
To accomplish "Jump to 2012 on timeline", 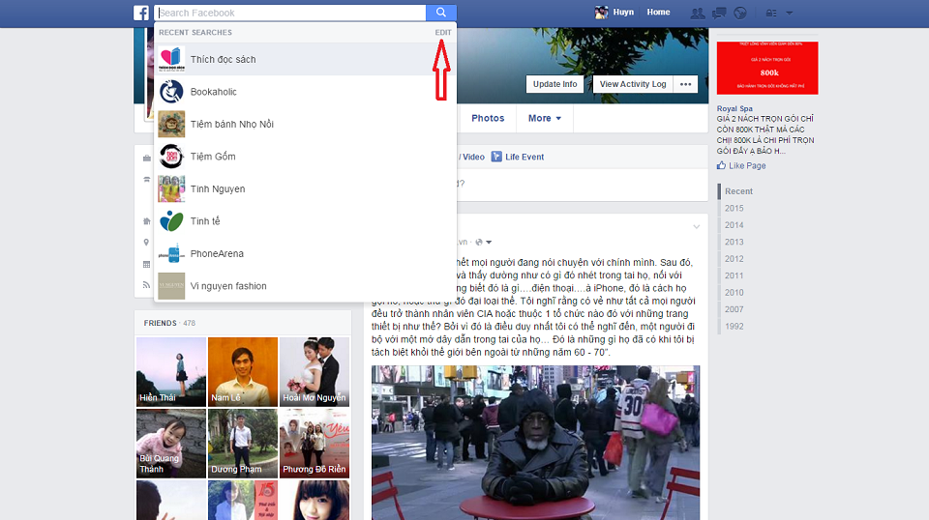I will click(734, 258).
